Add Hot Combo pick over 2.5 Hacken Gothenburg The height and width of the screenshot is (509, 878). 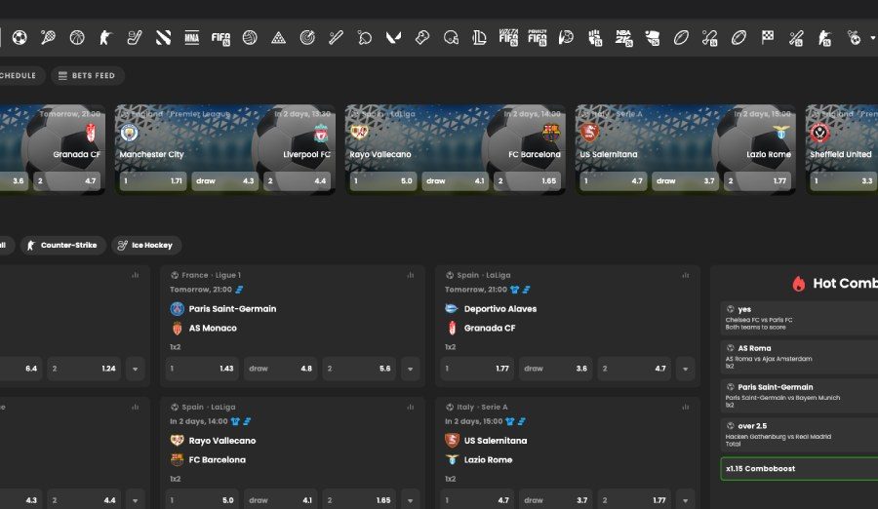point(799,435)
